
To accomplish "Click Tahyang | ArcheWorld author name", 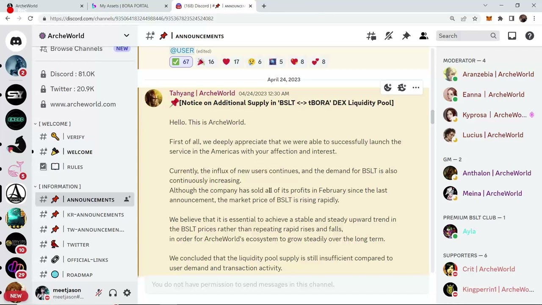I will 202,93.
